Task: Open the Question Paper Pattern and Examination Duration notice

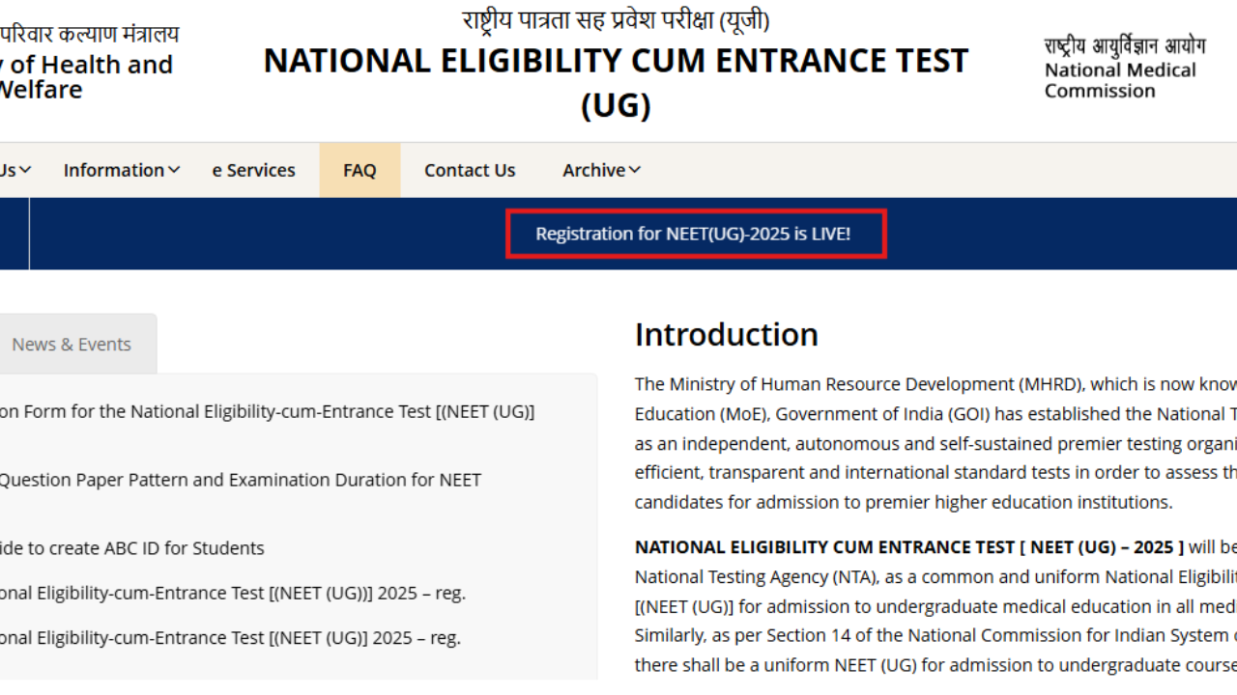Action: (x=240, y=480)
